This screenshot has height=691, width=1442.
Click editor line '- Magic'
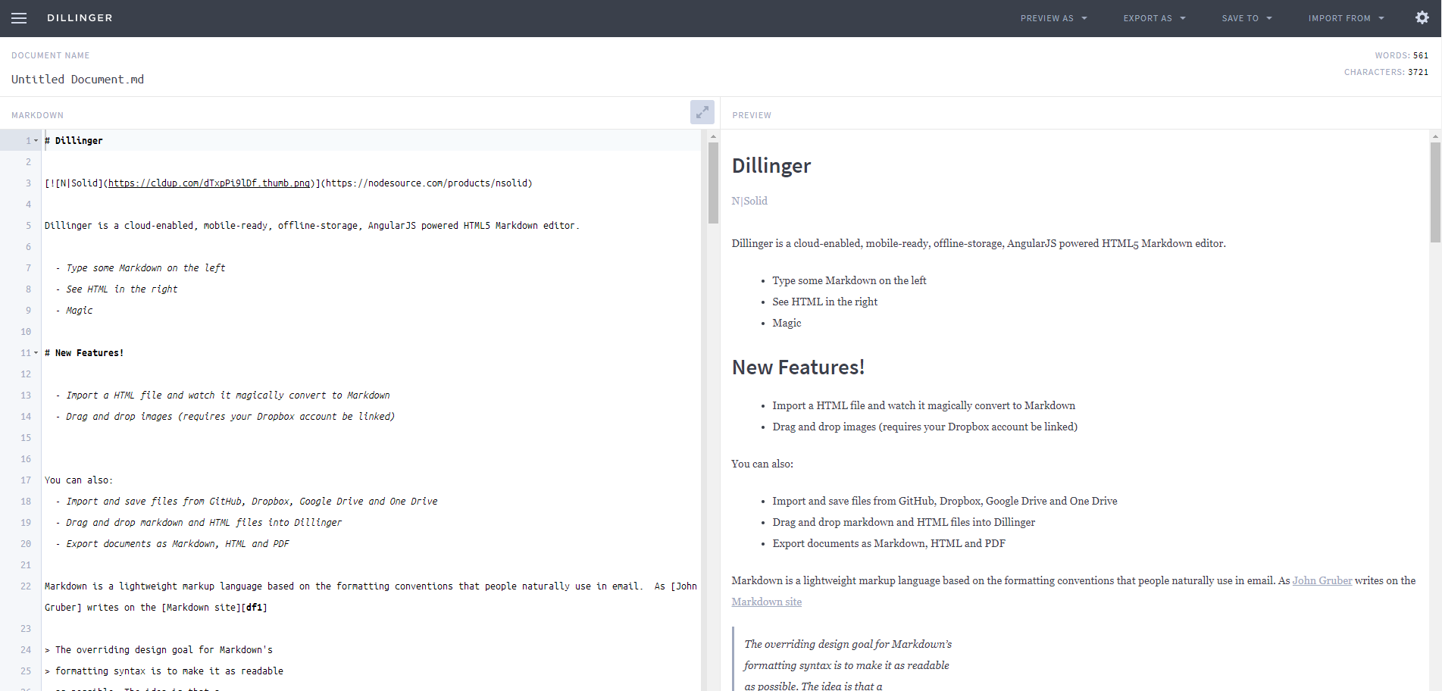(74, 311)
